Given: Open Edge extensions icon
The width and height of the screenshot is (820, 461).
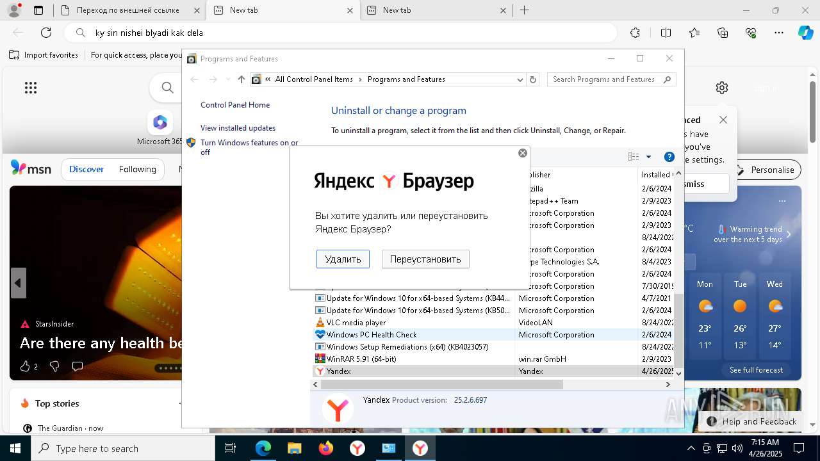Looking at the screenshot, I should (635, 33).
